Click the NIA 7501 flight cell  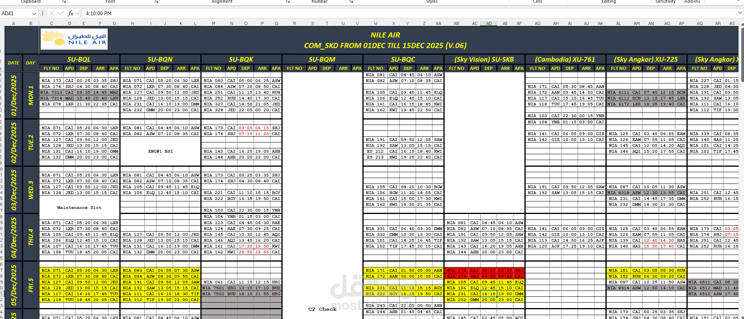click(213, 288)
